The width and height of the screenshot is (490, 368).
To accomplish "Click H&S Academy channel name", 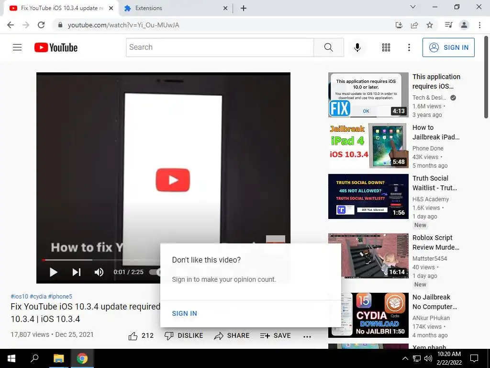I will point(431,199).
